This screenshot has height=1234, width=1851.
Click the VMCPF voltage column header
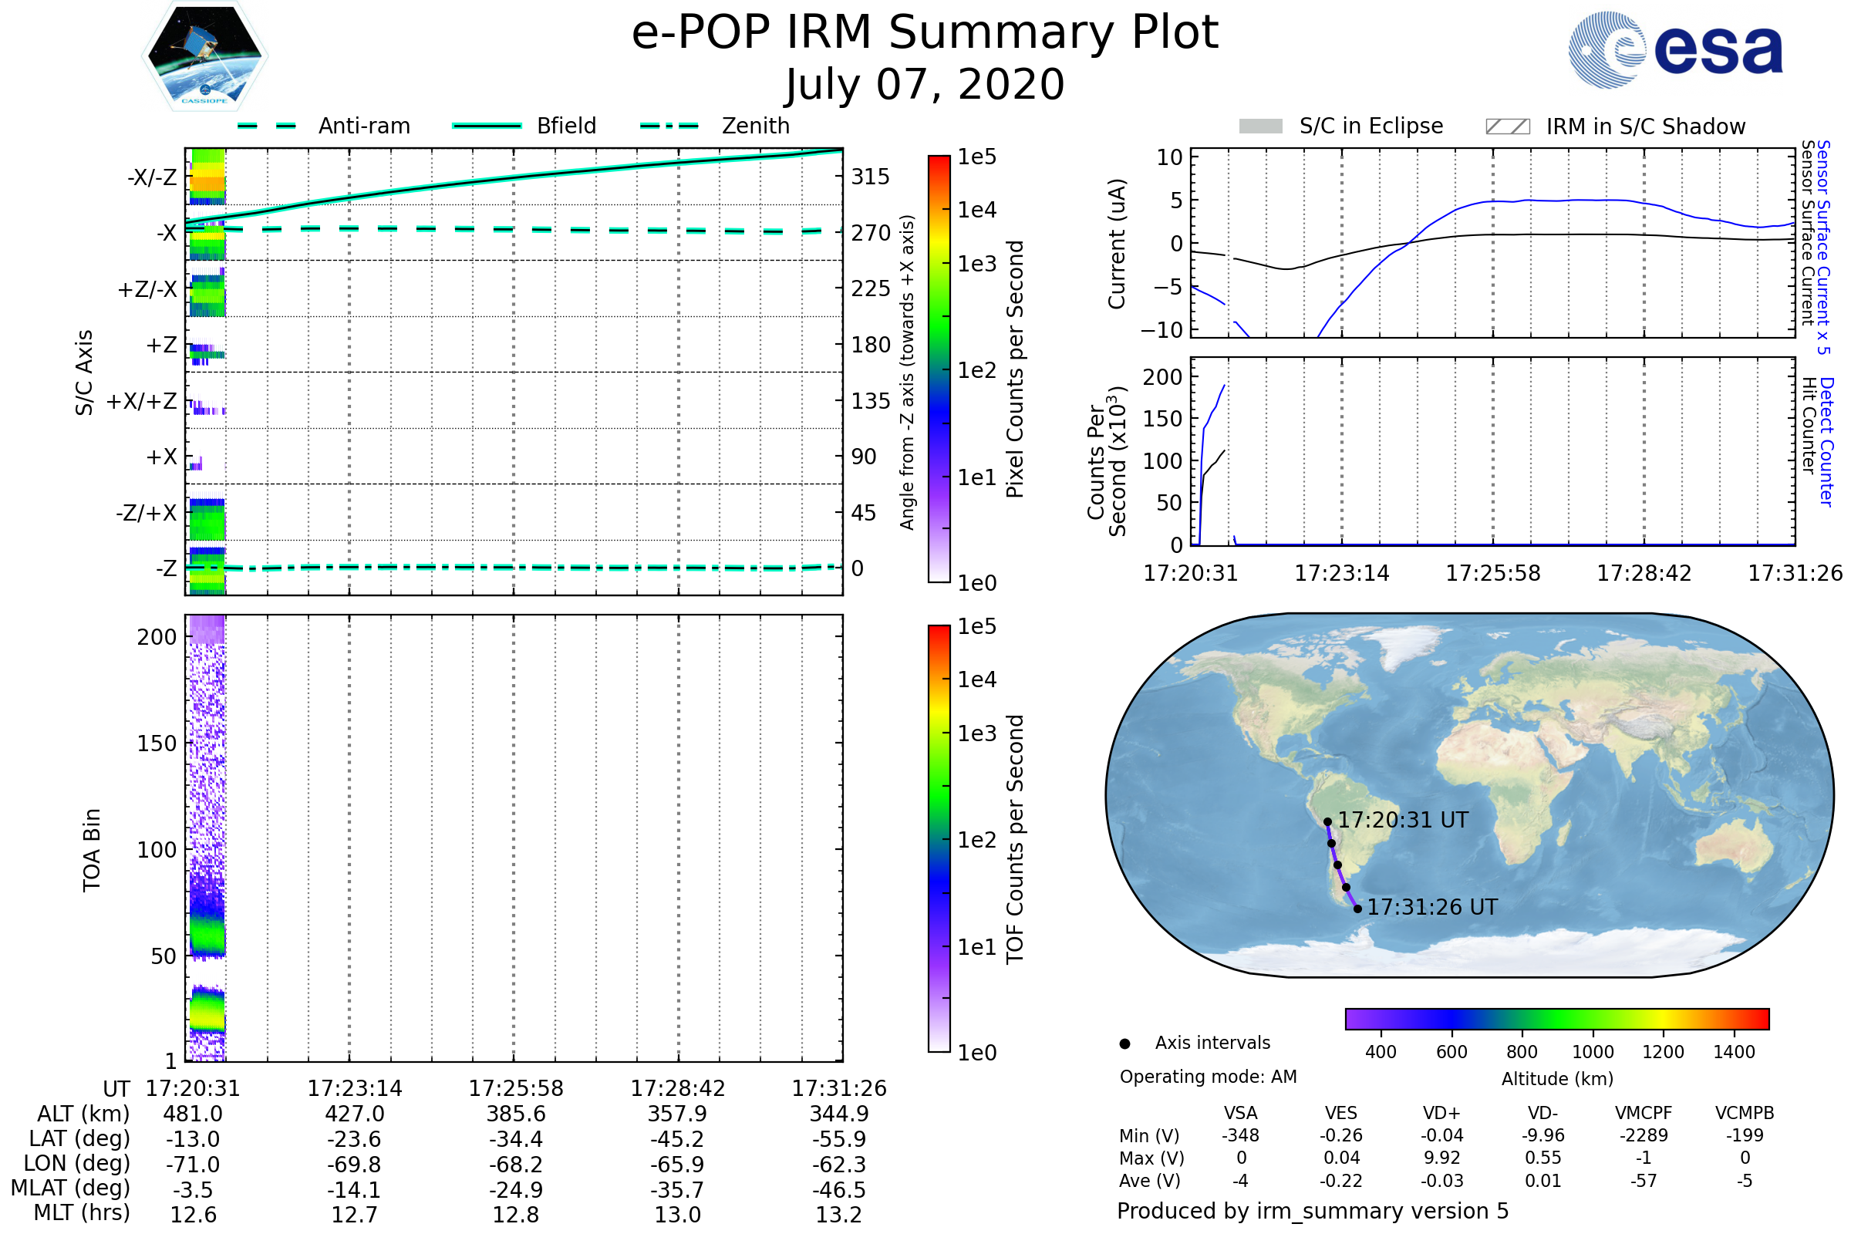1643,1113
